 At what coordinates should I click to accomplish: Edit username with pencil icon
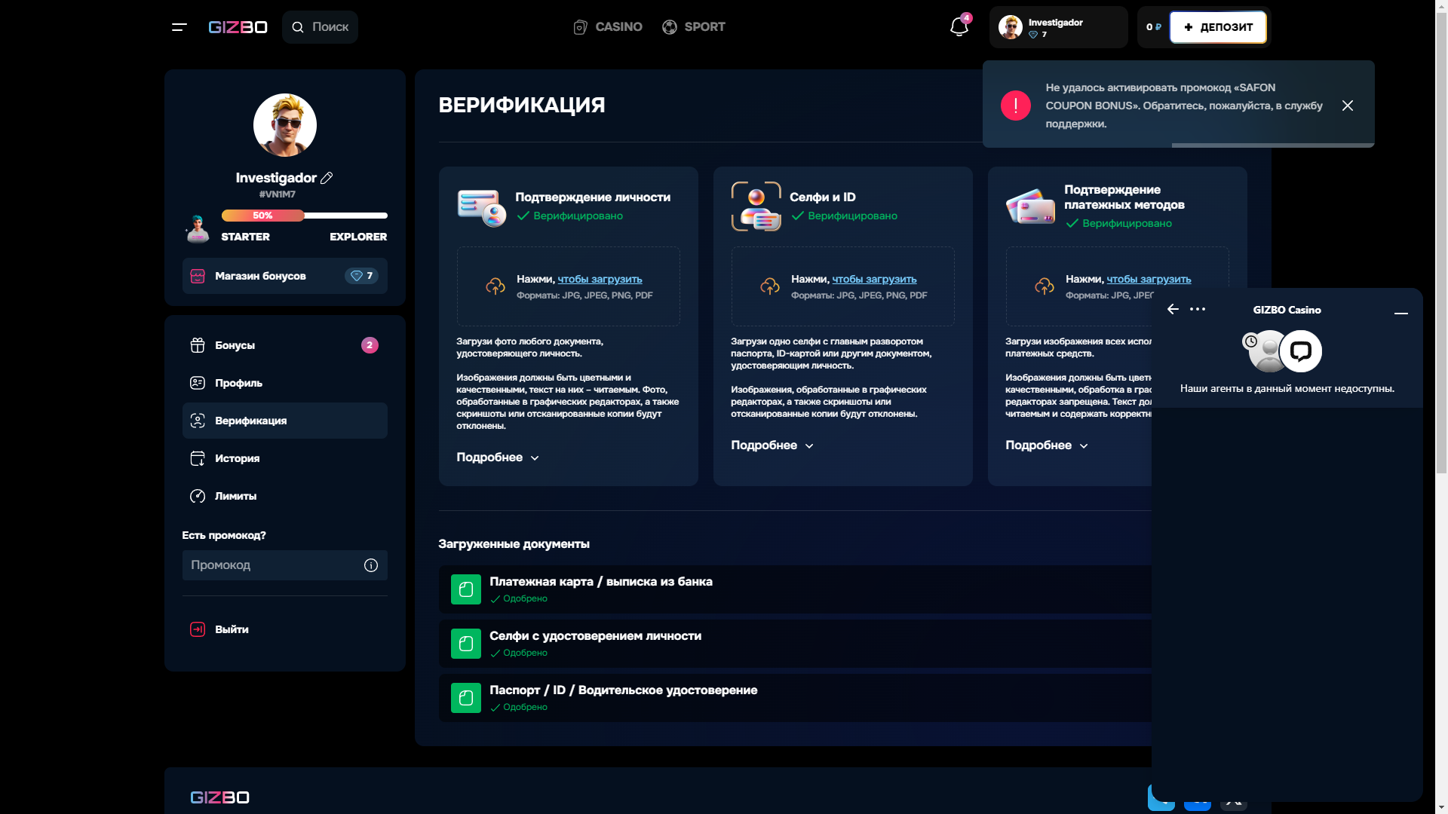coord(327,178)
